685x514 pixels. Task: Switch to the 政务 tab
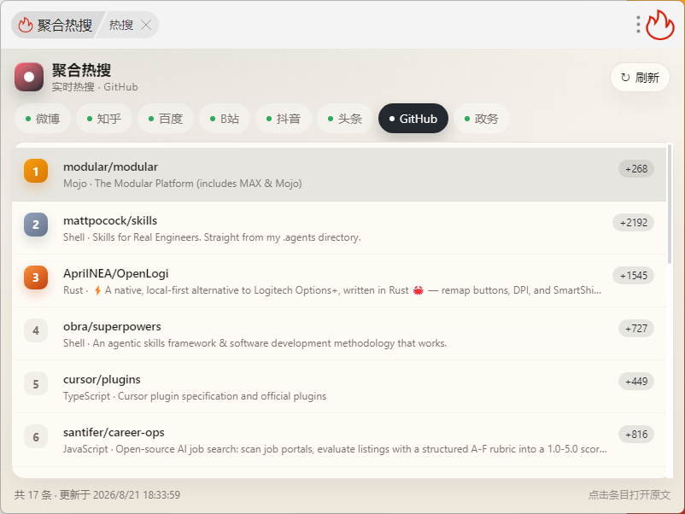482,119
